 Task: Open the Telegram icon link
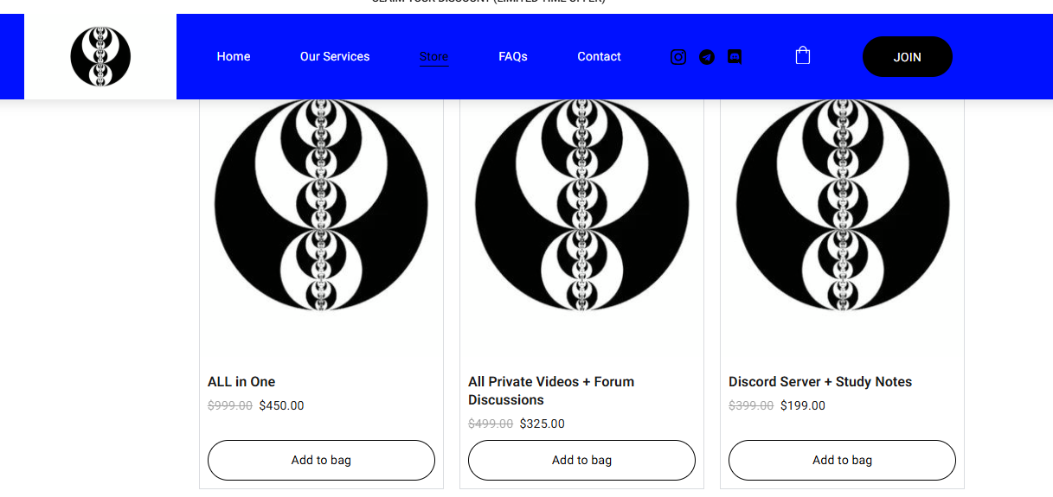coord(707,57)
